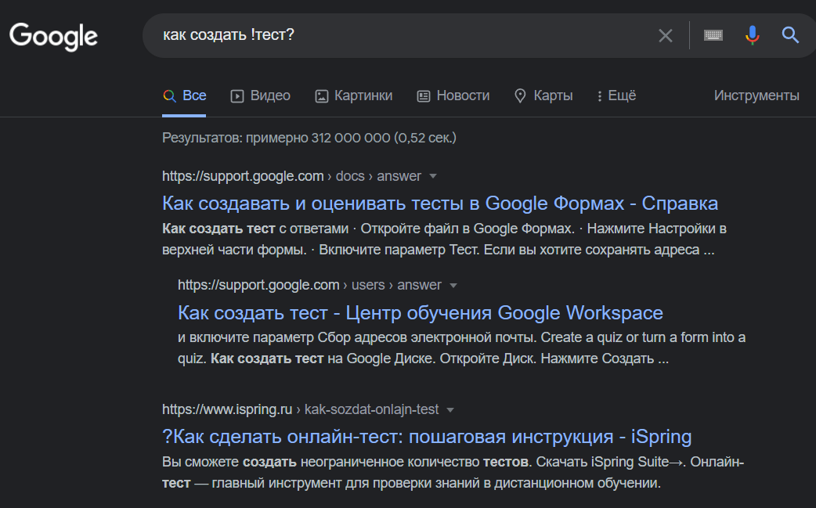Image resolution: width=816 pixels, height=508 pixels.
Task: Open iSpring онлайн-тест instruction result
Action: click(x=427, y=437)
